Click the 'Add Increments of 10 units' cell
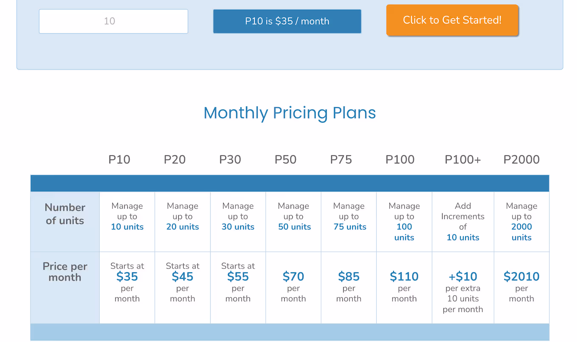 [x=462, y=221]
